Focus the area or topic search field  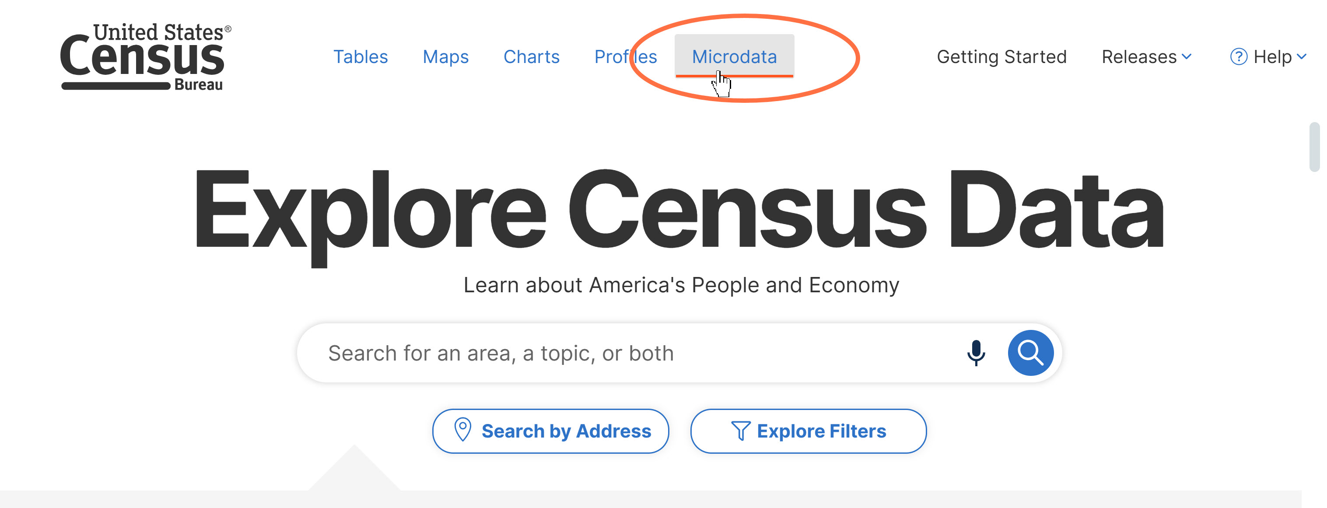[618, 354]
